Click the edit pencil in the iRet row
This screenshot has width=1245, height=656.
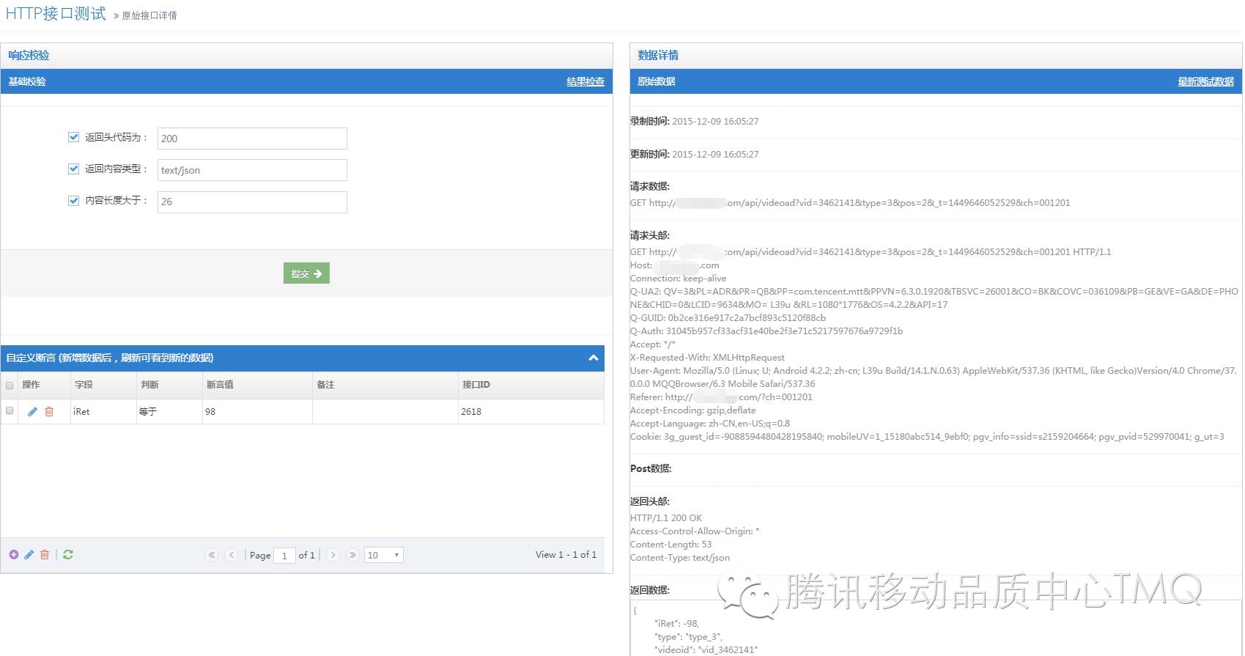[x=32, y=412]
